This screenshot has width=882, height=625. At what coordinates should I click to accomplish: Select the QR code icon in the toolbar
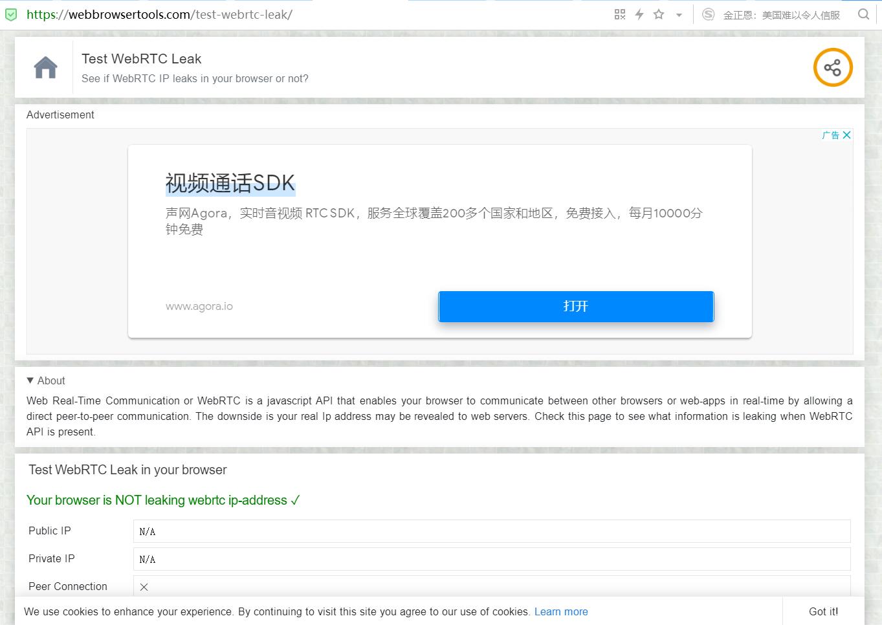pos(619,14)
